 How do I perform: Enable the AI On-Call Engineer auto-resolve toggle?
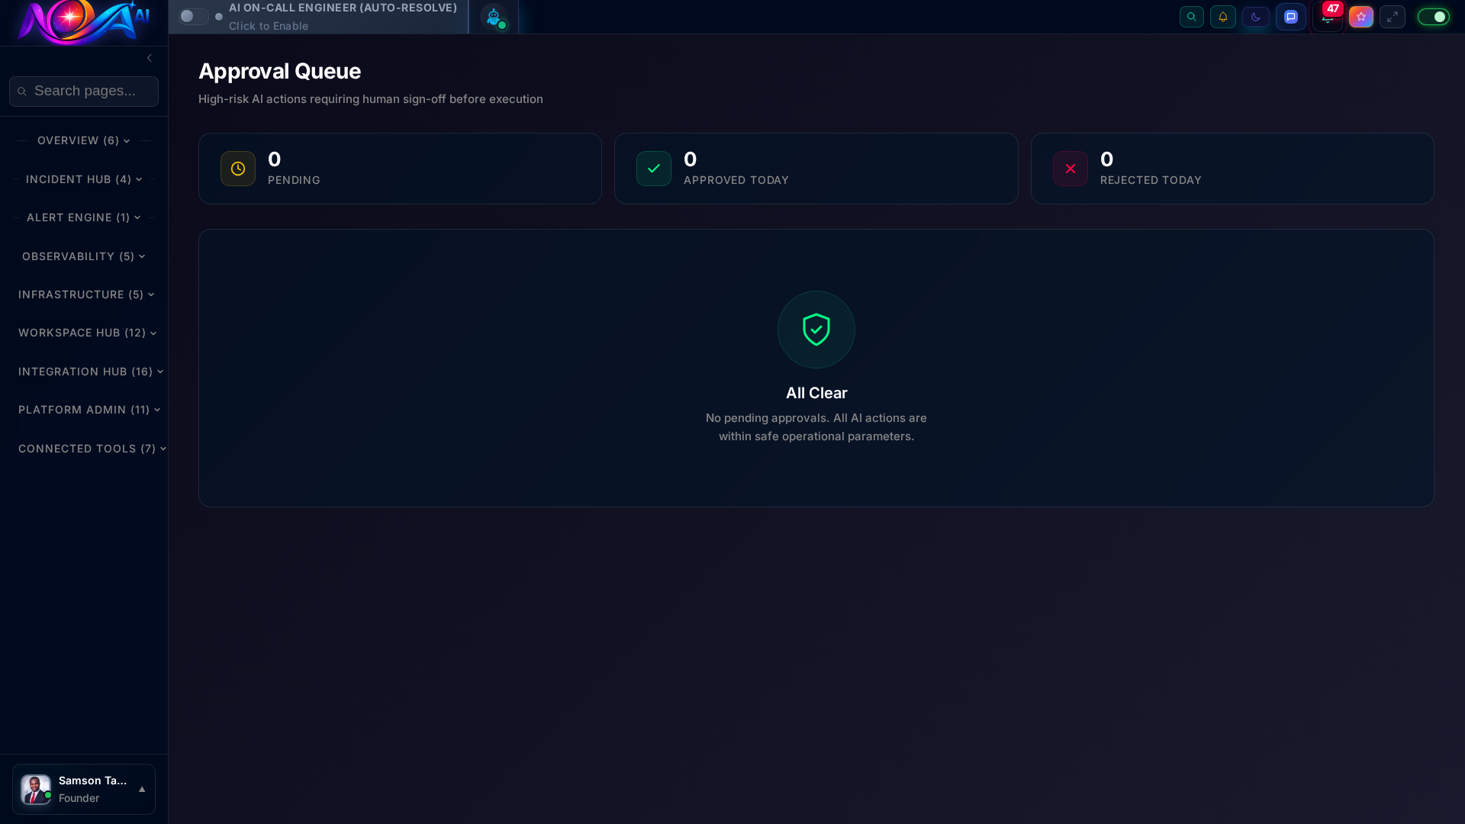tap(193, 16)
